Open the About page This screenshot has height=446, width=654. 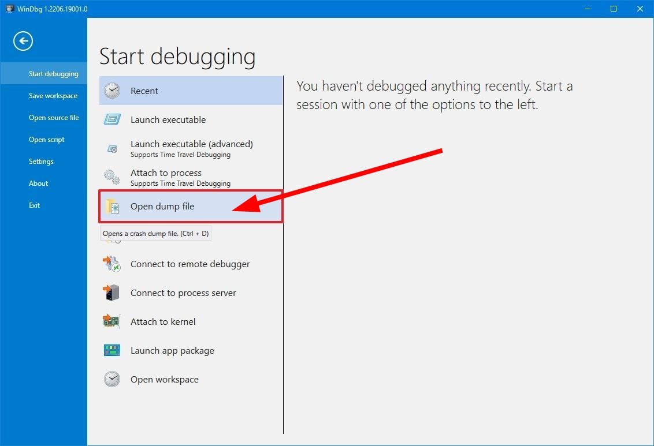tap(44, 183)
